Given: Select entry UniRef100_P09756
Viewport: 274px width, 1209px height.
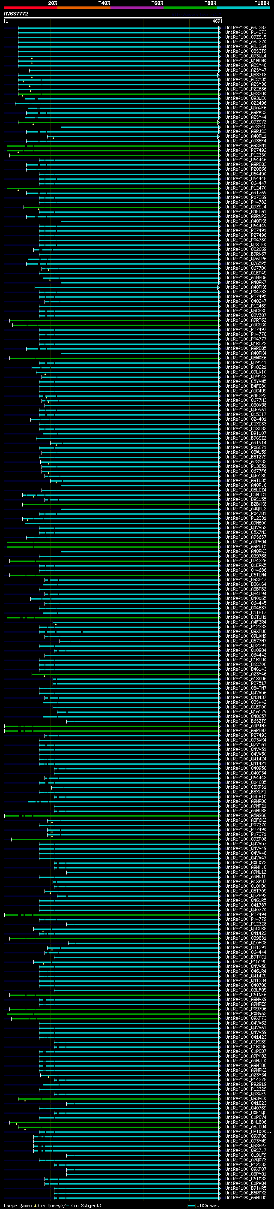Looking at the screenshot, I should point(246,1009).
